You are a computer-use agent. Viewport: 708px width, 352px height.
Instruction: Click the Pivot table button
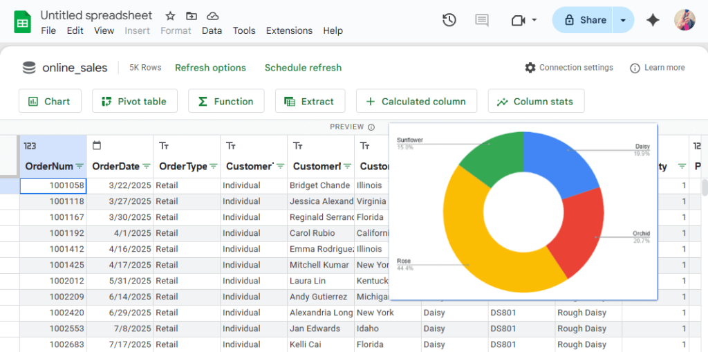tap(135, 101)
